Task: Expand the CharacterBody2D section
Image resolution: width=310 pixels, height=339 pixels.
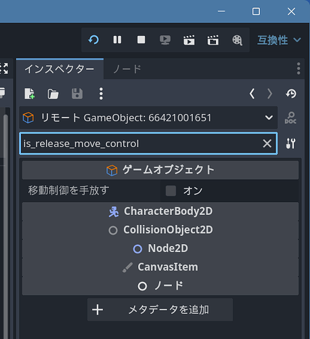Action: coord(160,212)
